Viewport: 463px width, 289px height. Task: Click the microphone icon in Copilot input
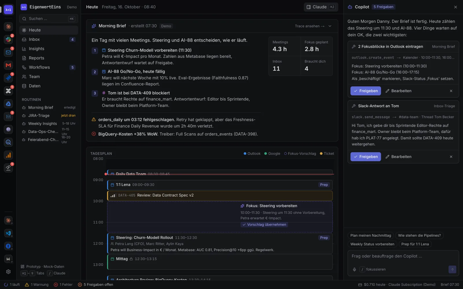tap(354, 269)
